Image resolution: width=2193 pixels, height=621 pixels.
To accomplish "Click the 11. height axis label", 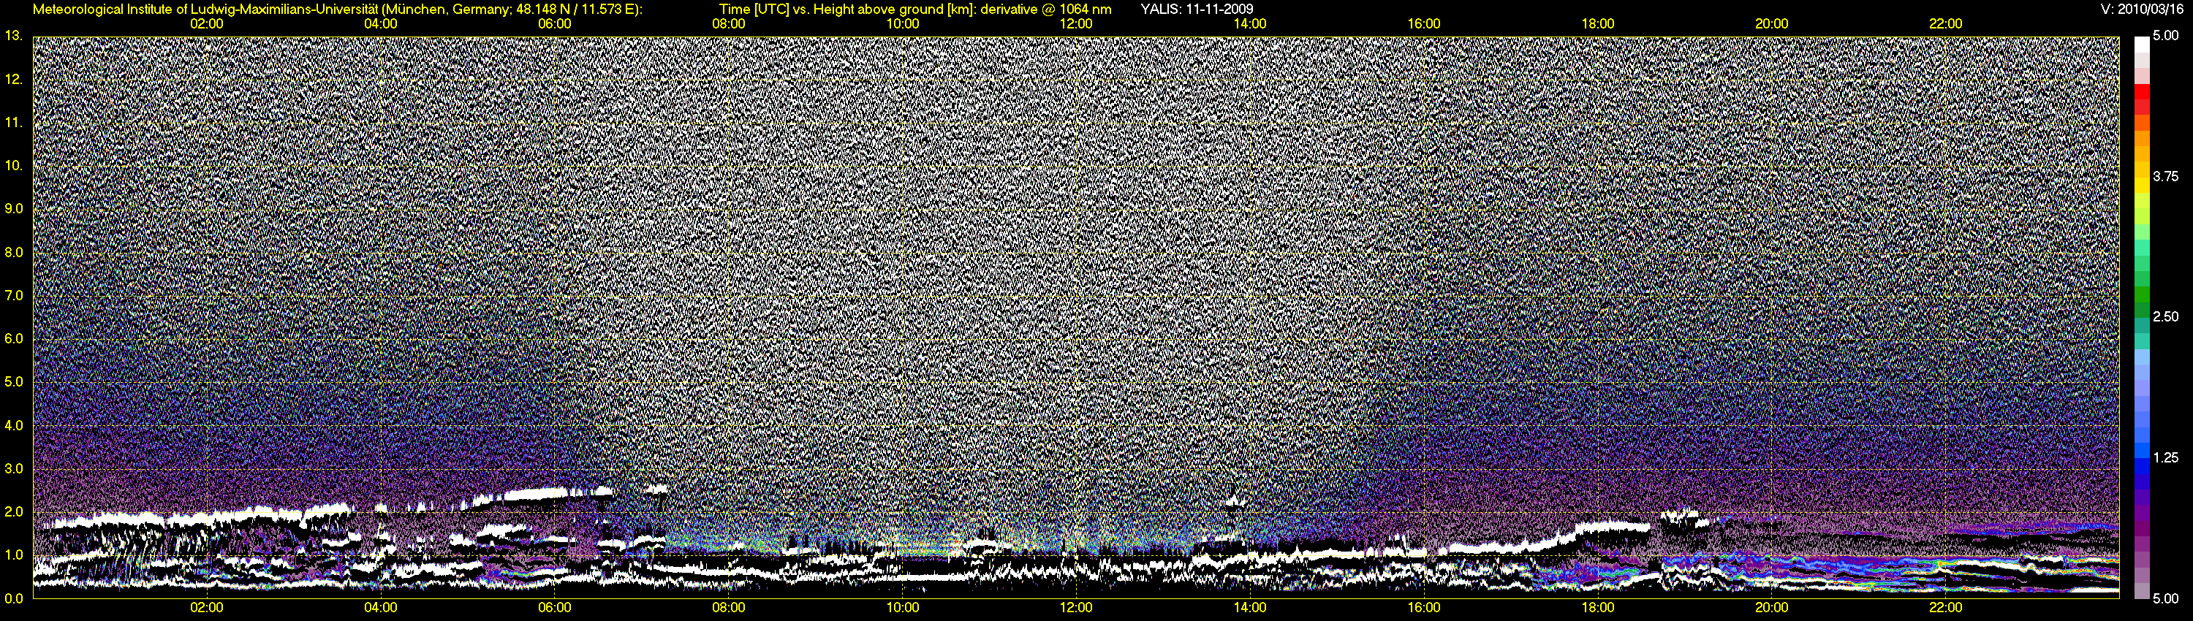I will click(12, 123).
